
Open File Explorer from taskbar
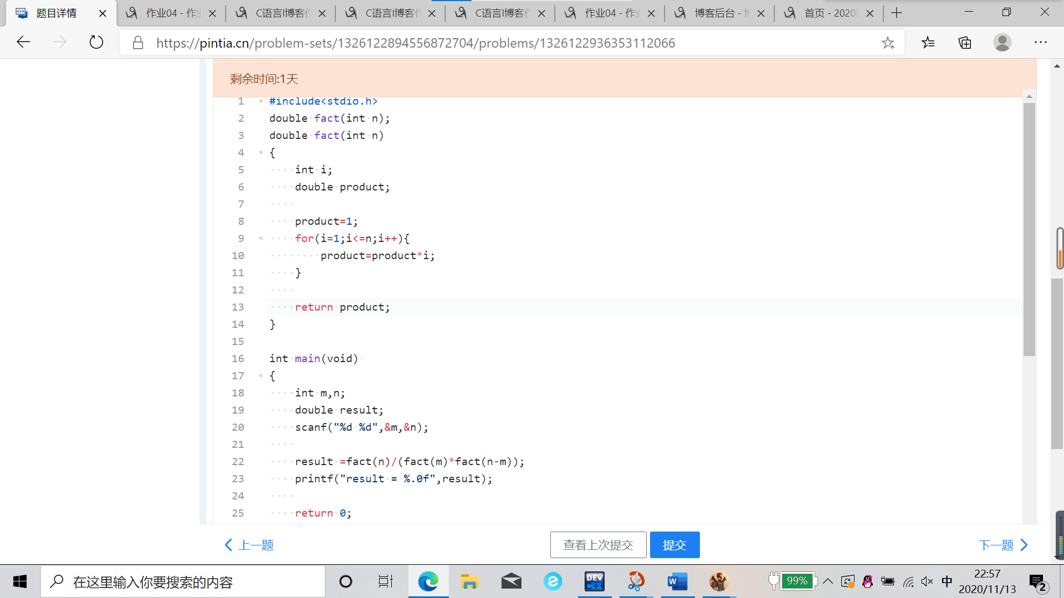coord(469,581)
